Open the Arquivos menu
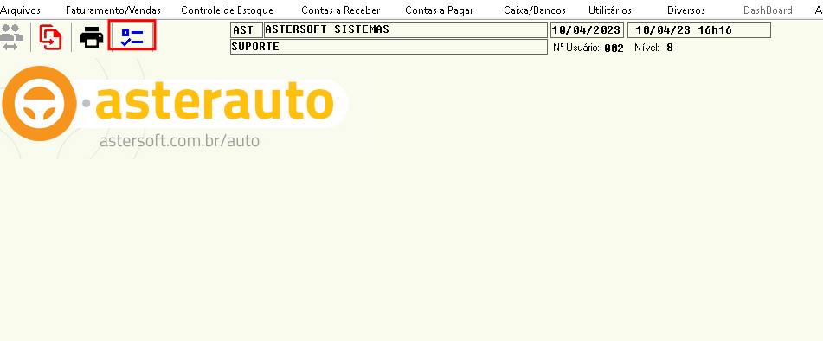Screen dimensions: 823x341 coord(21,10)
